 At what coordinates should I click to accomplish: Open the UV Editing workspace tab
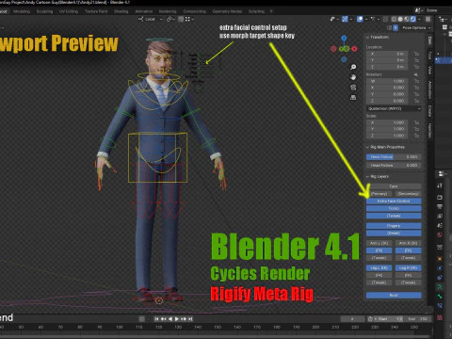click(69, 11)
